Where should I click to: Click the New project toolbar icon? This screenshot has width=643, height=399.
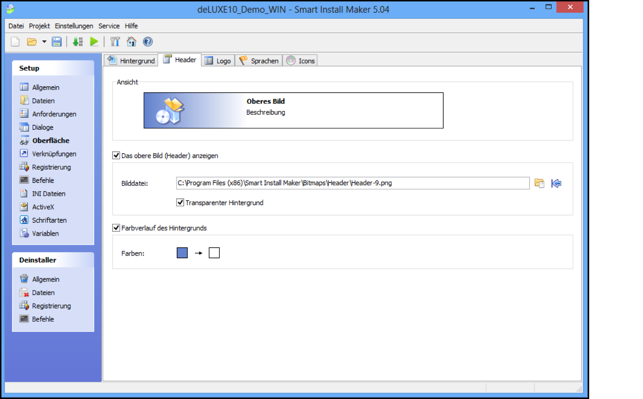(15, 42)
